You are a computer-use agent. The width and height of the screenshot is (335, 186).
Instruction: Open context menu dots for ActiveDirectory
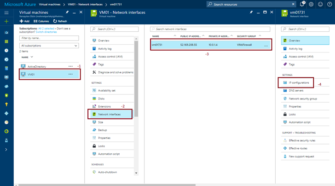[x=70, y=66]
